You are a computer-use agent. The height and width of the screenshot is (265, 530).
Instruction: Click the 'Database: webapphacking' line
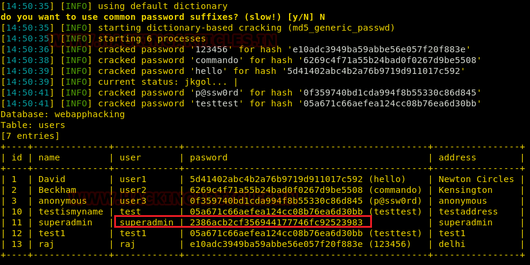[62, 114]
